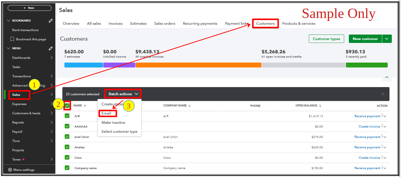Open action dropdown for Company name row
The width and height of the screenshot is (401, 177).
pos(384,168)
